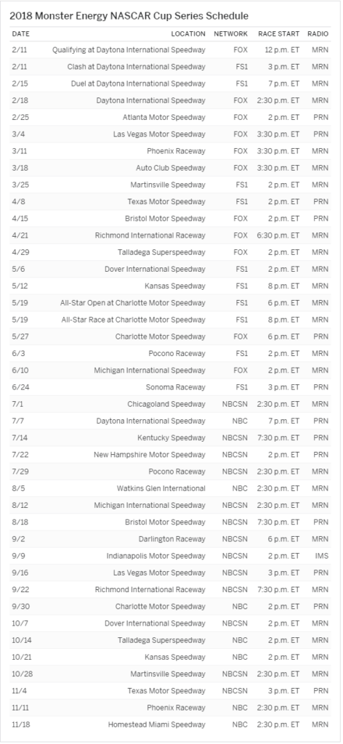Select Chicagoland Speedway row
Viewport: 343px width, 744px height.
(x=170, y=404)
